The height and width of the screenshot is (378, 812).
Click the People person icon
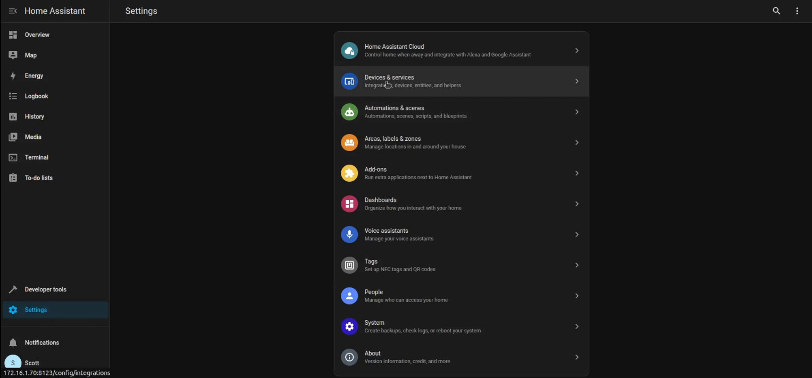coord(349,296)
